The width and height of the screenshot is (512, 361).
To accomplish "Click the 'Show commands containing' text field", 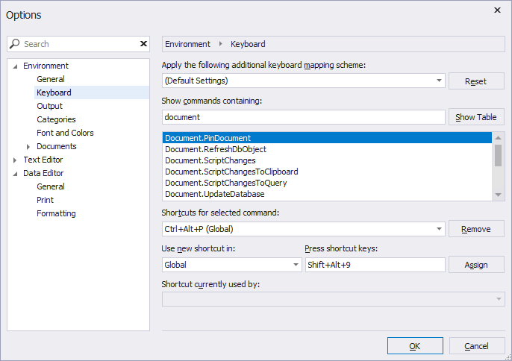I will coord(303,117).
